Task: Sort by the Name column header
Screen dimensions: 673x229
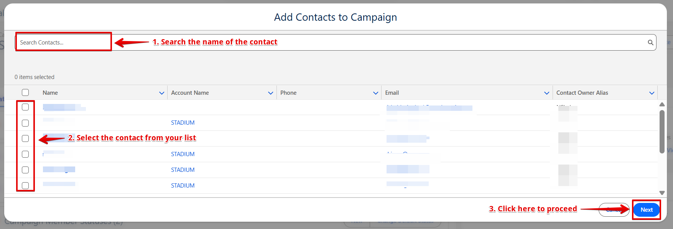Action: (x=50, y=93)
